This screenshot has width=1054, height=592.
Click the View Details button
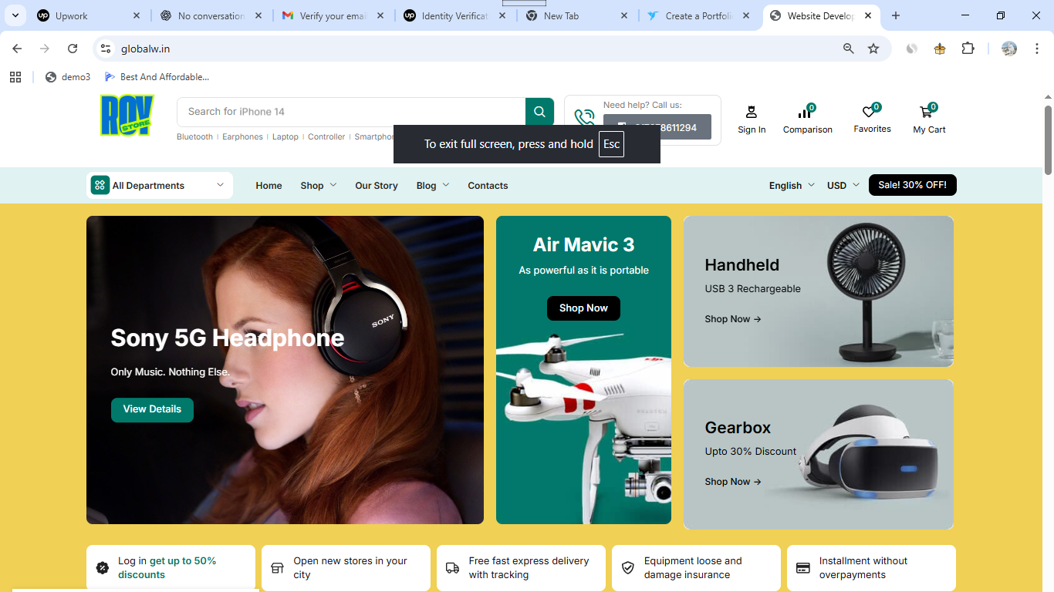pos(152,409)
